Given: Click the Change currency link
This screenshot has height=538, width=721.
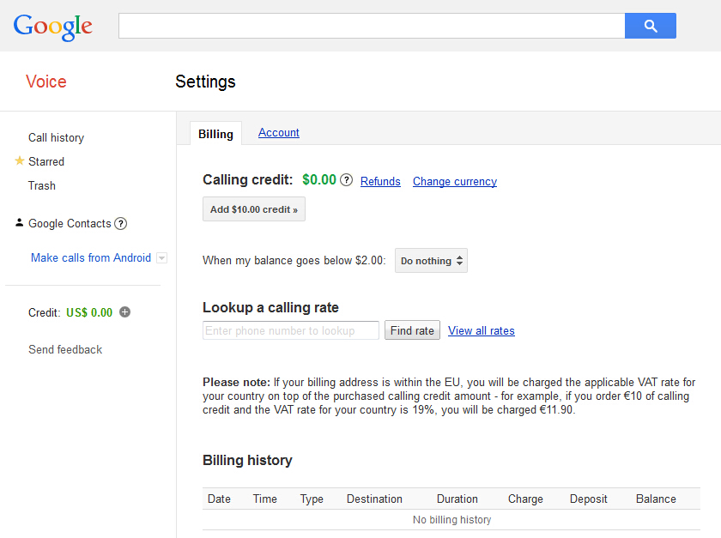Looking at the screenshot, I should tap(455, 181).
